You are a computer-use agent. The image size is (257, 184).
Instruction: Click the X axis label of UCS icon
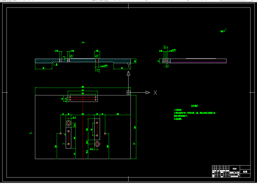coord(155,93)
